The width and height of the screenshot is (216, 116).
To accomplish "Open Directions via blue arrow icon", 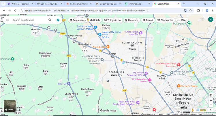I will point(58,20).
